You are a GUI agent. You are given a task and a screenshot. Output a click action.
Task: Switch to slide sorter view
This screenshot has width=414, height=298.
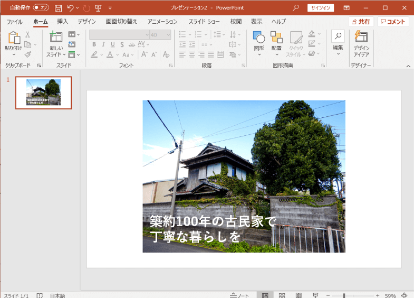282,295
